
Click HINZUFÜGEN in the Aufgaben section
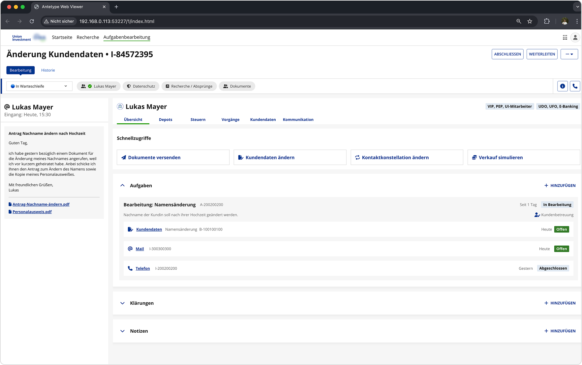pos(560,186)
